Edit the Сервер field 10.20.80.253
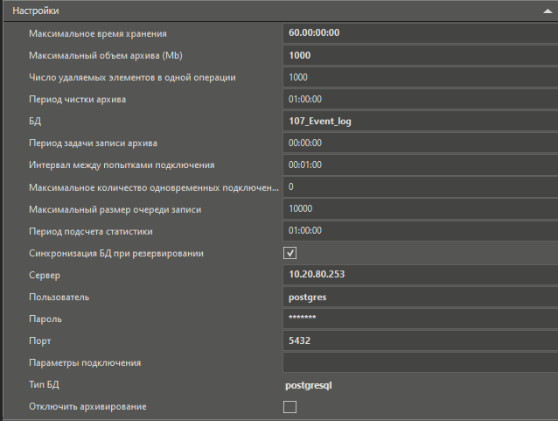 421,275
